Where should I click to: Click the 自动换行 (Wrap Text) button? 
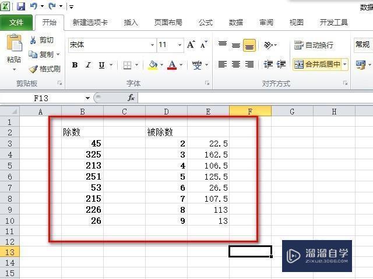pos(314,45)
